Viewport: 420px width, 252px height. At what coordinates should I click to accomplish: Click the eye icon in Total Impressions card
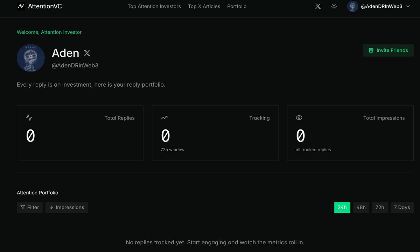pos(299,118)
